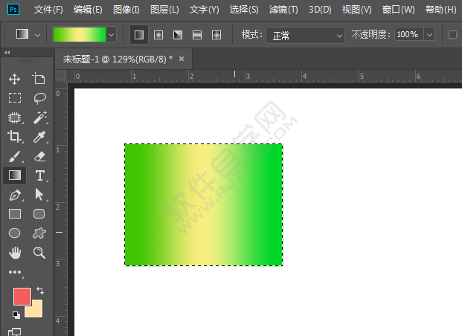The height and width of the screenshot is (336, 462).
Task: Click the Photoshop Ps logo
Action: (13, 10)
